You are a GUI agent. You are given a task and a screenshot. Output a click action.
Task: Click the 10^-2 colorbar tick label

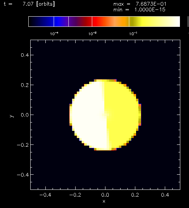point(93,34)
